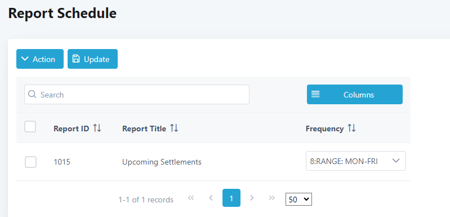Go to first page double-chevron
450x217 pixels.
[191, 198]
